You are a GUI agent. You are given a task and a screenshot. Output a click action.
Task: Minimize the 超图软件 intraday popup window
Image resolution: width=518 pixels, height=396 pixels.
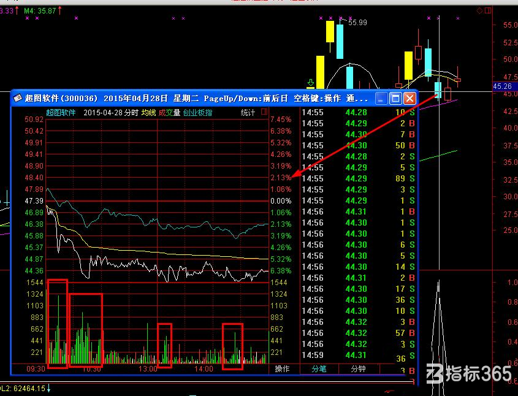click(381, 99)
